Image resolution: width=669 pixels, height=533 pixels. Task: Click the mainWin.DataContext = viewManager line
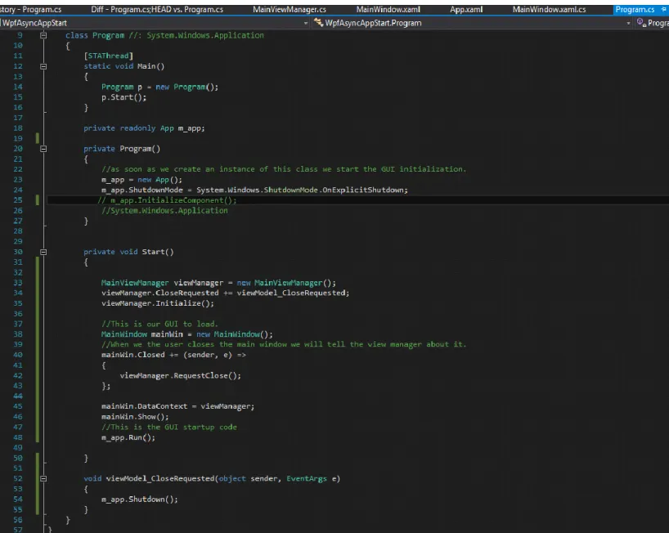(178, 406)
